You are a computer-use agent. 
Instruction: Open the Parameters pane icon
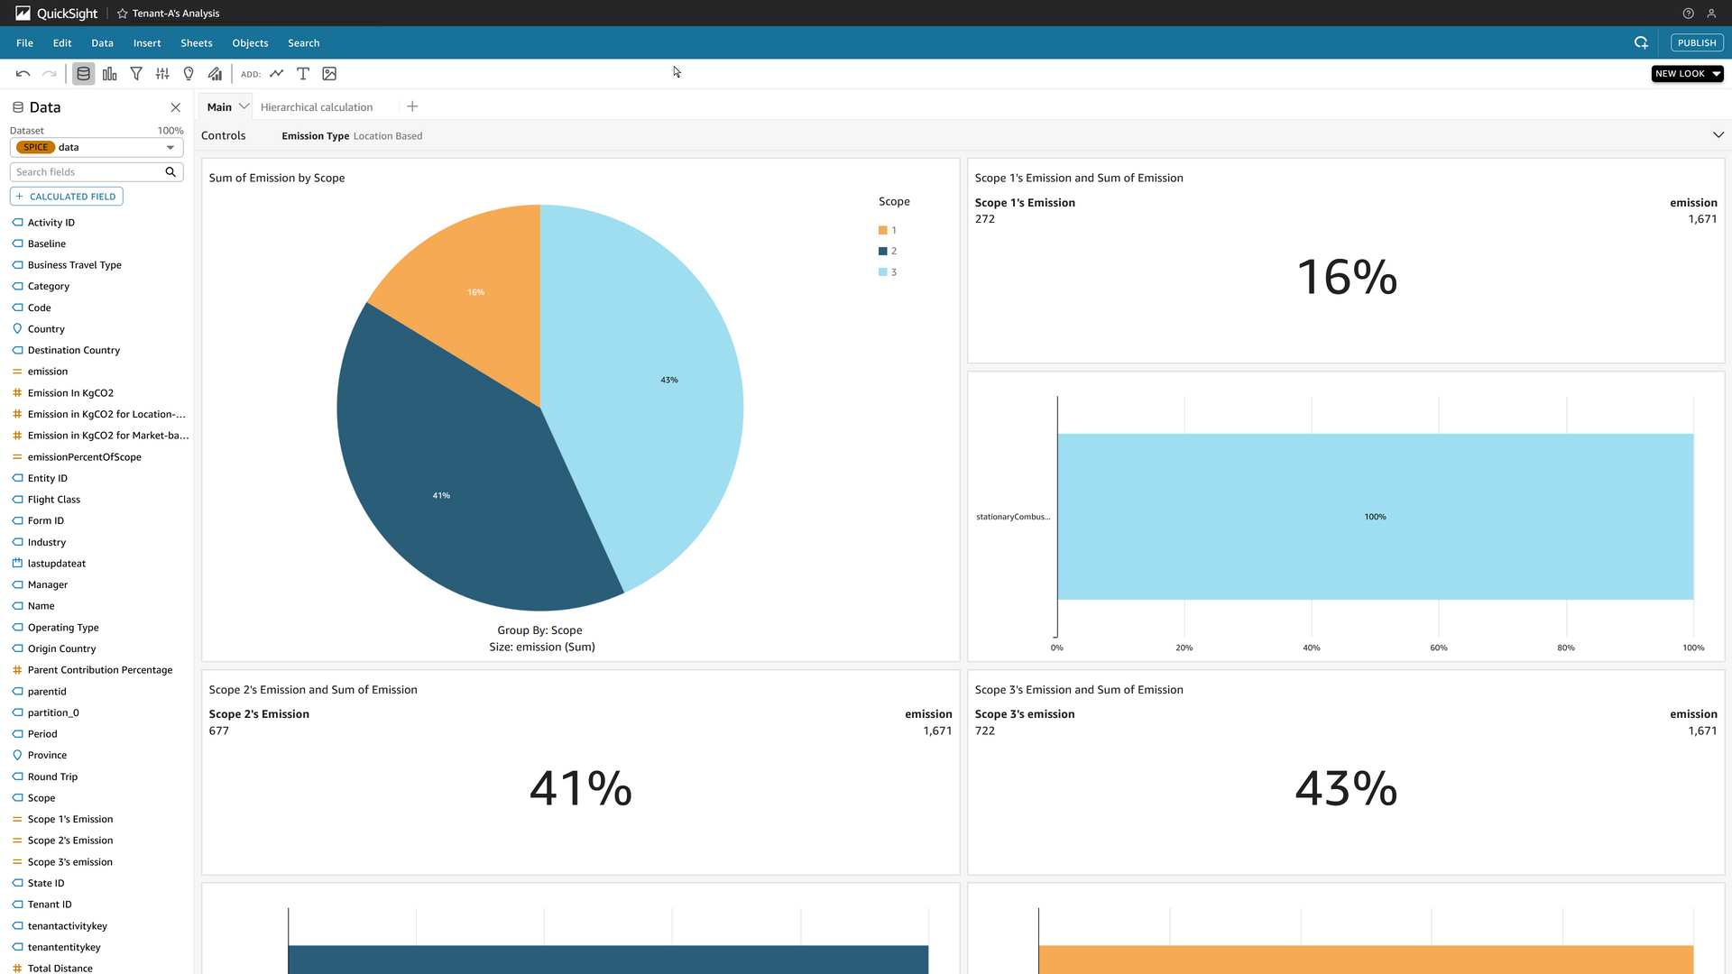pyautogui.click(x=162, y=74)
